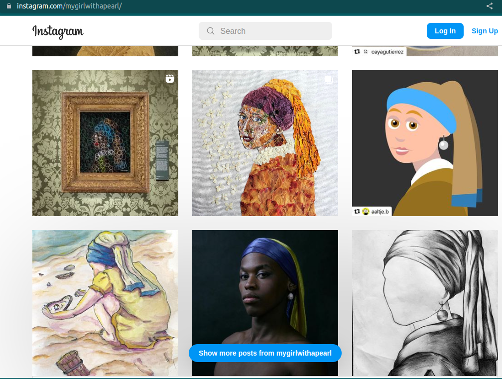Click the magnifying glass search icon
This screenshot has height=379, width=502.
click(x=211, y=31)
